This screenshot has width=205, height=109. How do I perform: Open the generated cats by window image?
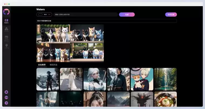(x=87, y=52)
